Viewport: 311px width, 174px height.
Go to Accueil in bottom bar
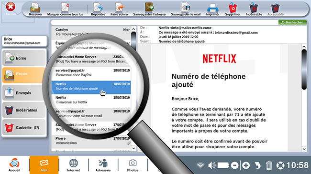click(x=14, y=165)
